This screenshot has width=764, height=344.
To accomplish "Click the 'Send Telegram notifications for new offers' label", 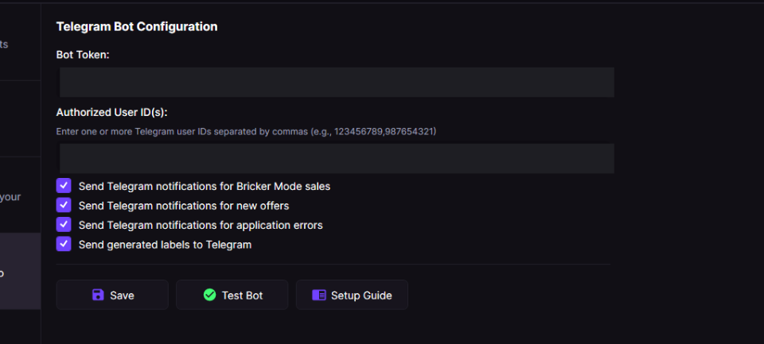I will 184,206.
